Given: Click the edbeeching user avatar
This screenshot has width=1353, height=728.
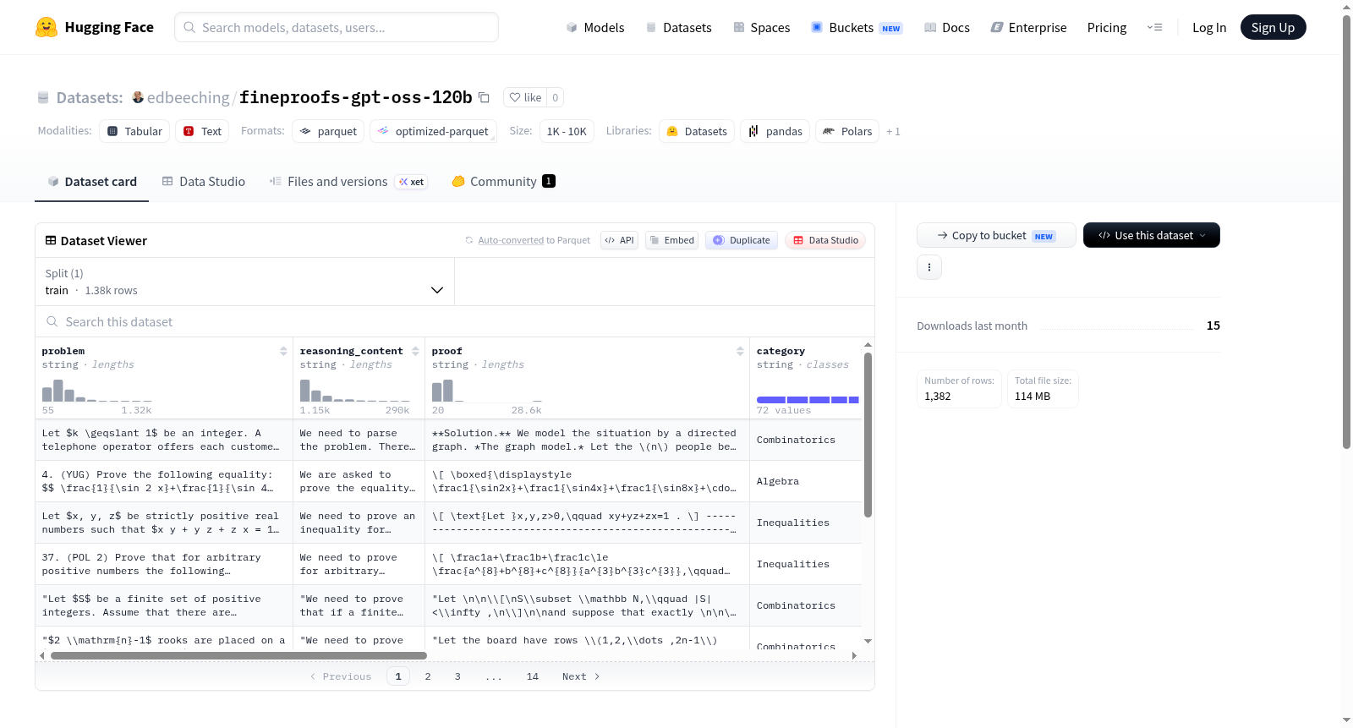Looking at the screenshot, I should pos(138,97).
